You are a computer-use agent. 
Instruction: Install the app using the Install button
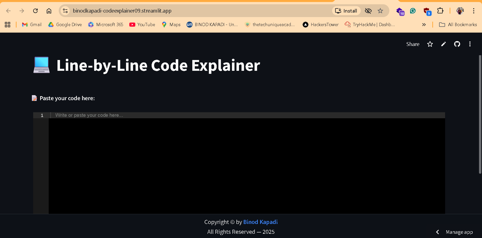[346, 11]
